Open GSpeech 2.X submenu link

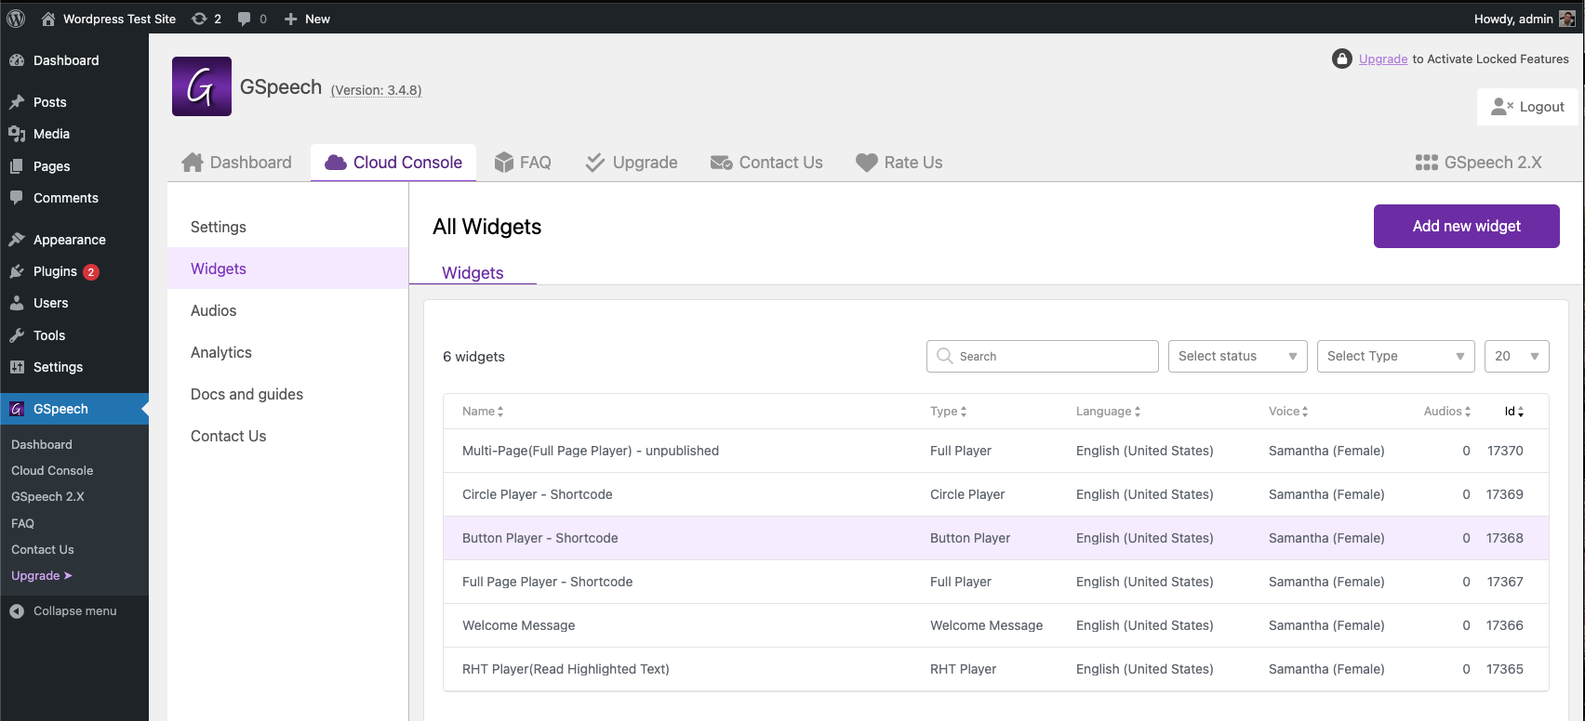47,496
